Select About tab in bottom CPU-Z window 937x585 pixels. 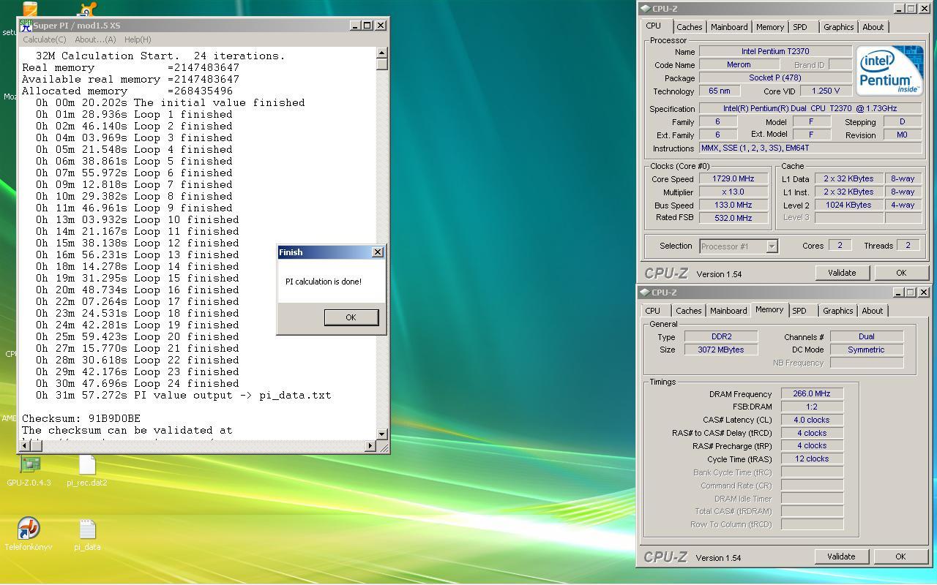(872, 311)
